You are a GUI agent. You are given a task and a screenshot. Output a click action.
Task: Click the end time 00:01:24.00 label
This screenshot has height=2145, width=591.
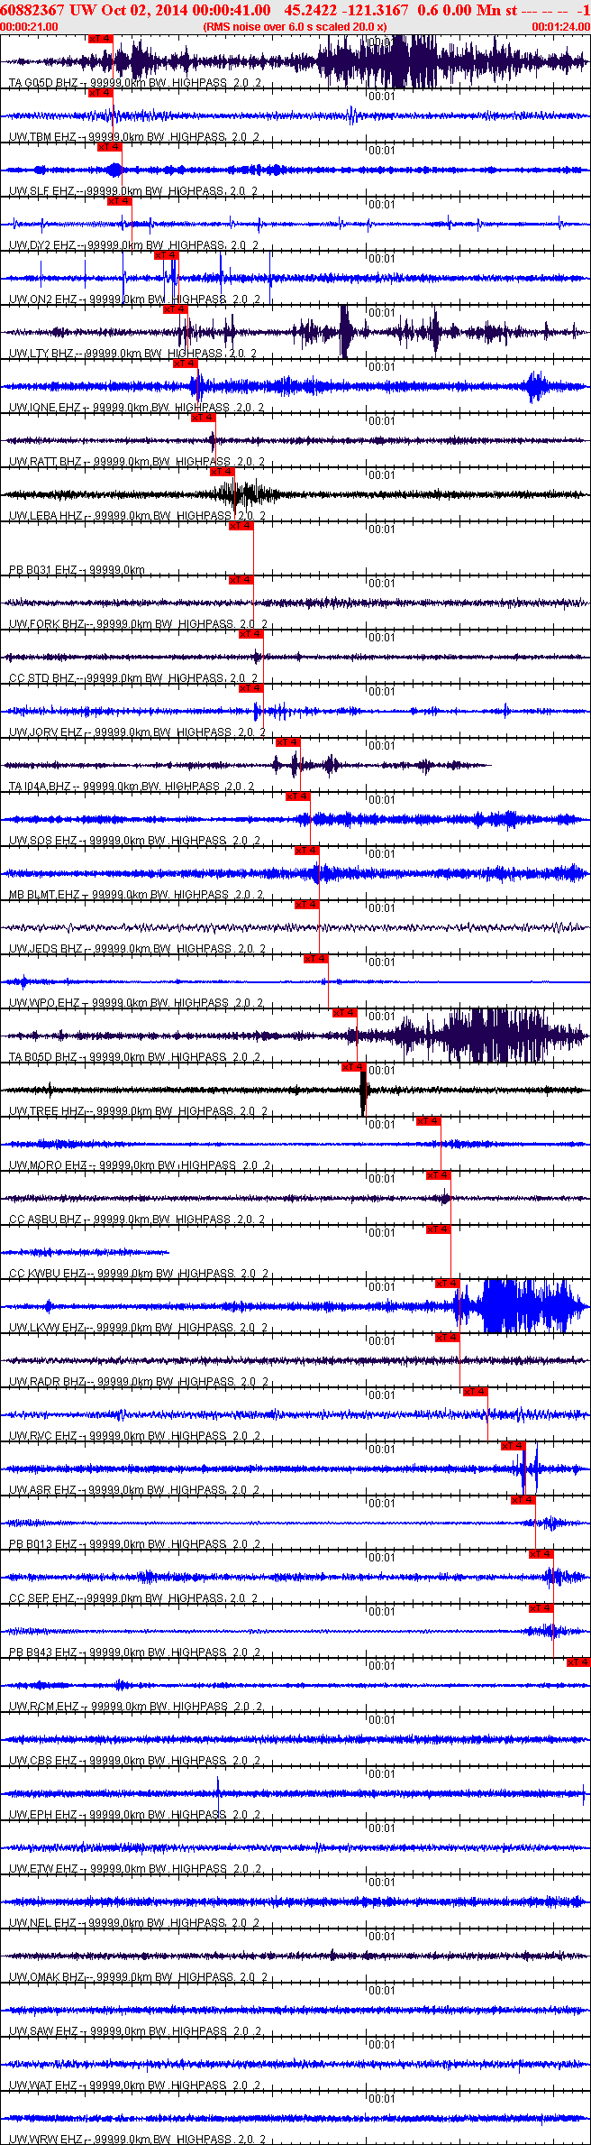coord(560,27)
